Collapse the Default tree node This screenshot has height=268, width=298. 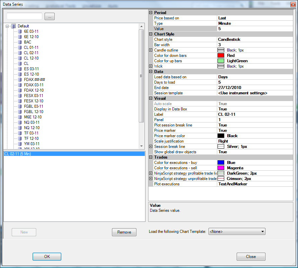(7, 26)
